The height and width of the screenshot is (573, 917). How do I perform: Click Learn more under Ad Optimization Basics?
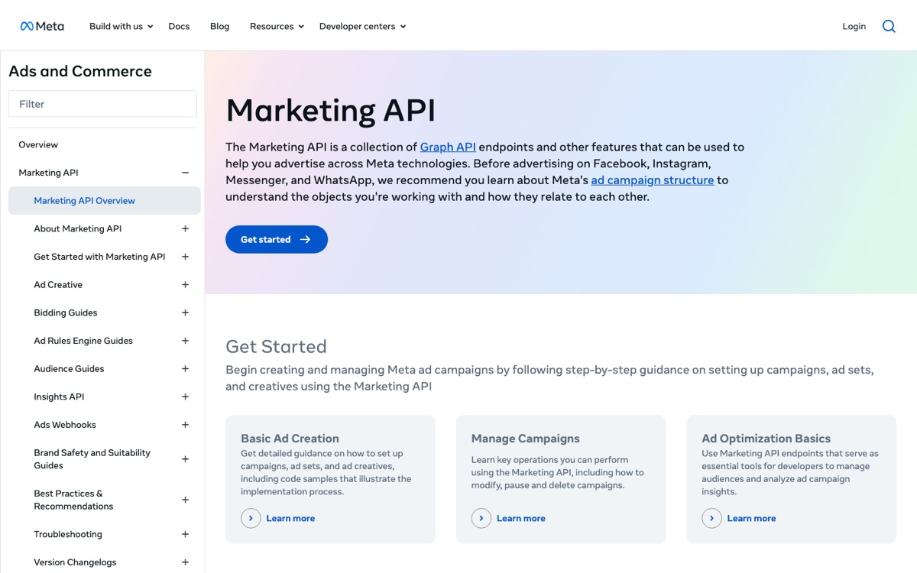click(x=751, y=518)
